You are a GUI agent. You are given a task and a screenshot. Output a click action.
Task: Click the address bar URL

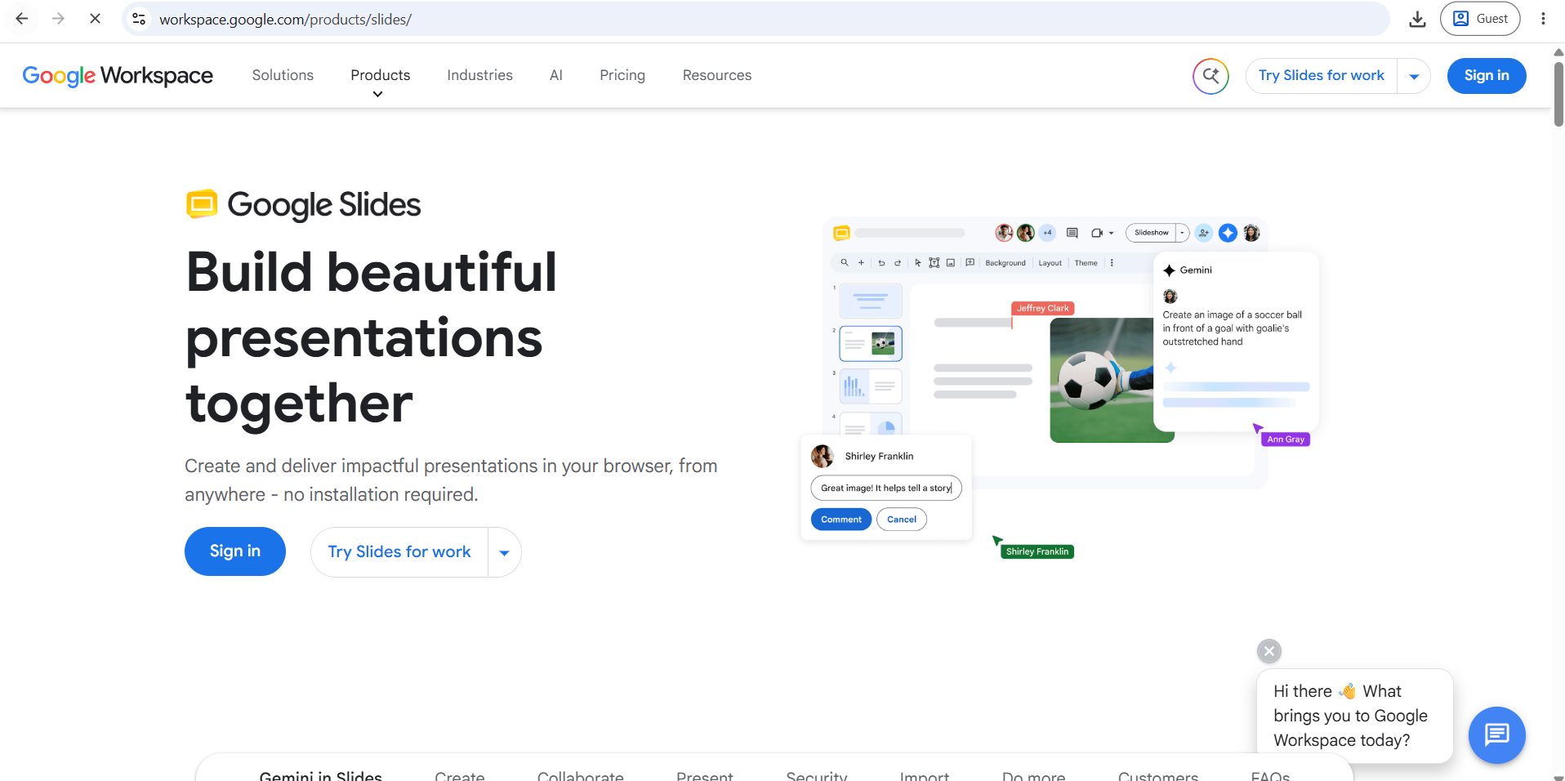pyautogui.click(x=285, y=20)
